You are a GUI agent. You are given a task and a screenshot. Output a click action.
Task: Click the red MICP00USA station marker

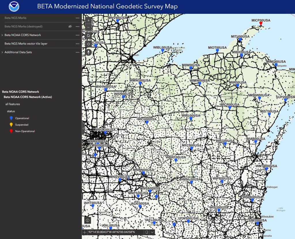pyautogui.click(x=261, y=23)
